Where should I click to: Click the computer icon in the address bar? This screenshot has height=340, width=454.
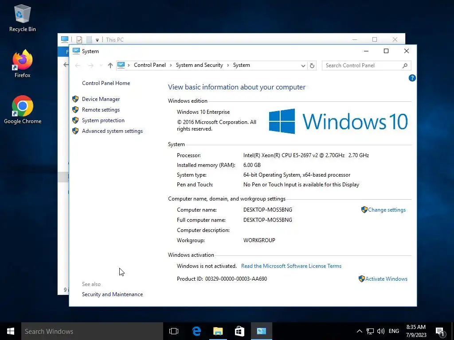(121, 66)
